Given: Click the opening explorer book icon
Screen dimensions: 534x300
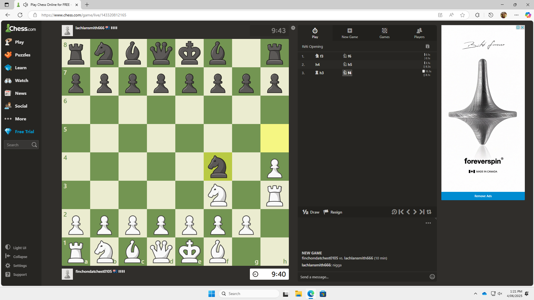Looking at the screenshot, I should pyautogui.click(x=427, y=46).
